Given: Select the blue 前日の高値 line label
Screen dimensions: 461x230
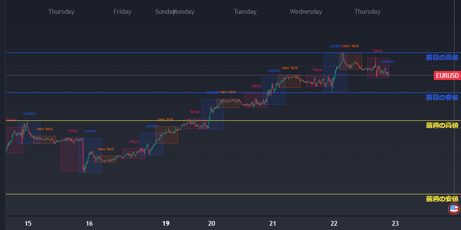Looking at the screenshot, I should pyautogui.click(x=442, y=57).
